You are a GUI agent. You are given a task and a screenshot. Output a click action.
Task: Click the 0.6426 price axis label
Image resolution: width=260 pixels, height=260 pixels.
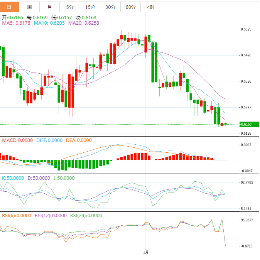click(x=246, y=55)
